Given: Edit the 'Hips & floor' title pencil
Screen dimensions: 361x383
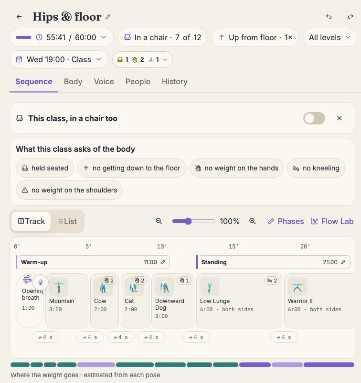Looking at the screenshot, I should tap(108, 17).
